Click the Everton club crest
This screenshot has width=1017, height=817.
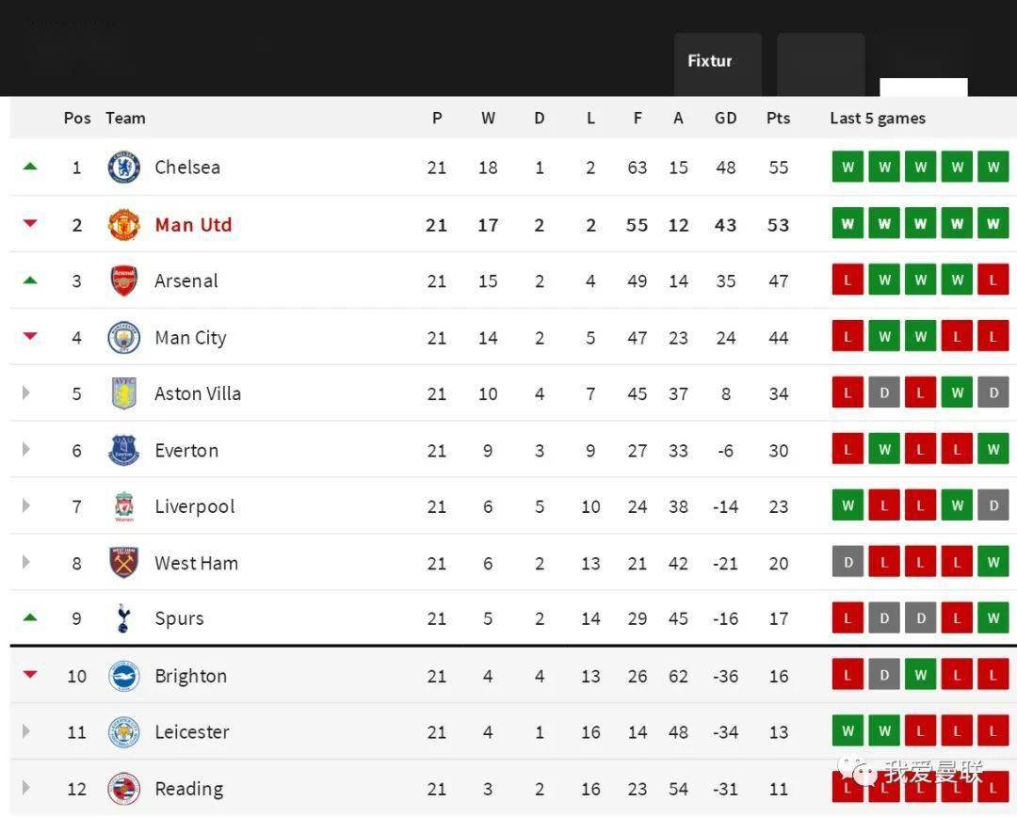pyautogui.click(x=124, y=450)
